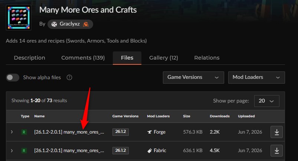
Task: Click the 4.5K downloads value
Action: tap(215, 150)
